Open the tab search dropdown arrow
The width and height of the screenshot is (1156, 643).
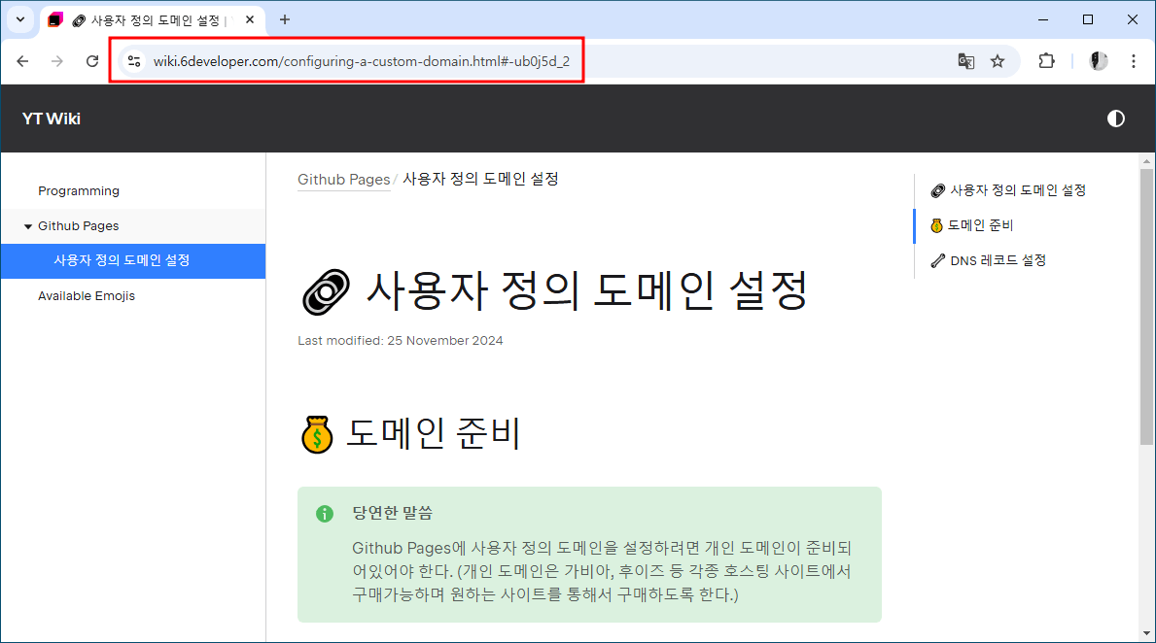point(19,19)
